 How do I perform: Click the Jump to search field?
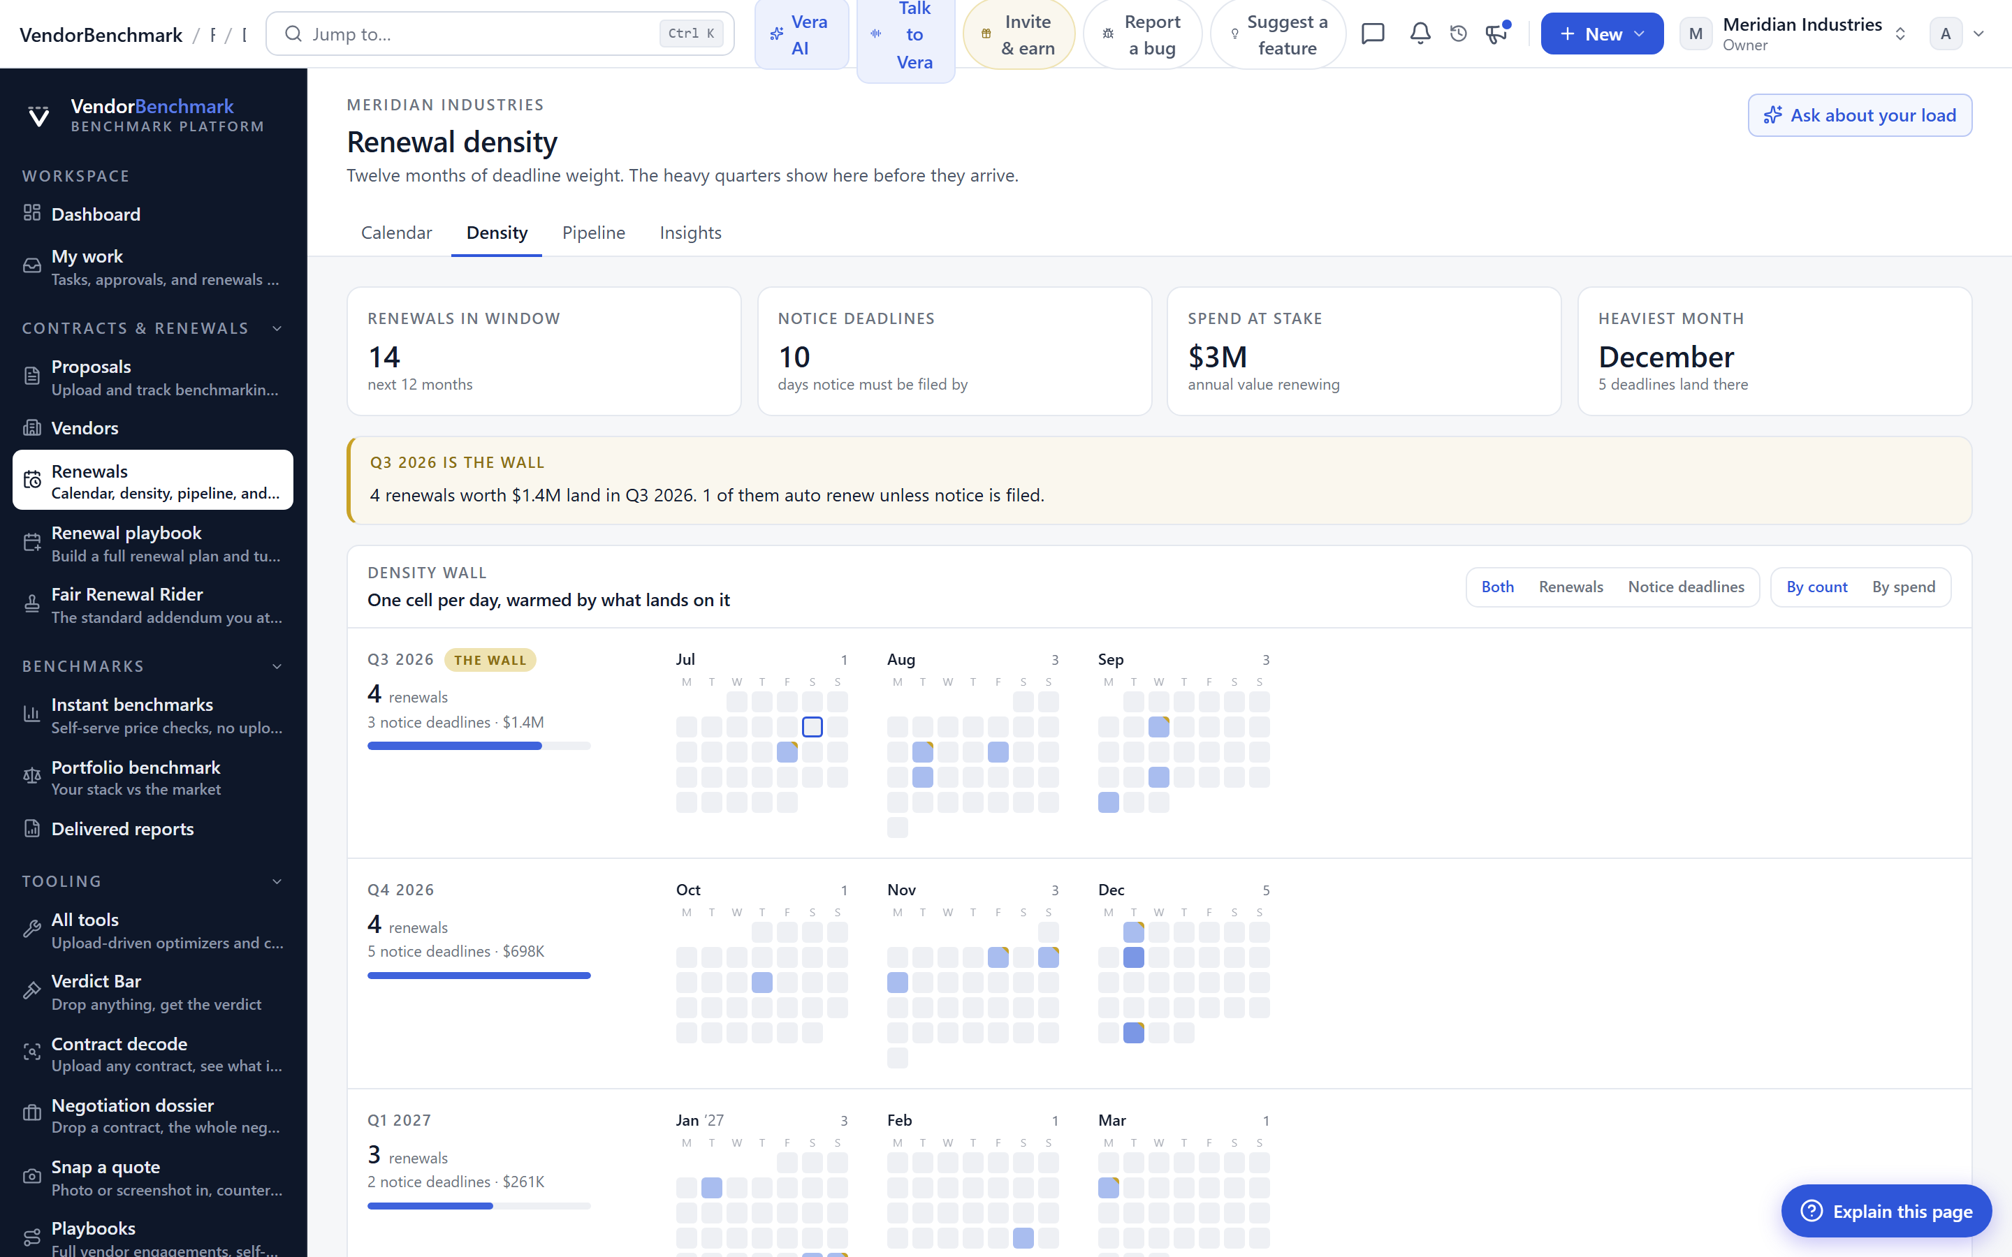pos(500,34)
